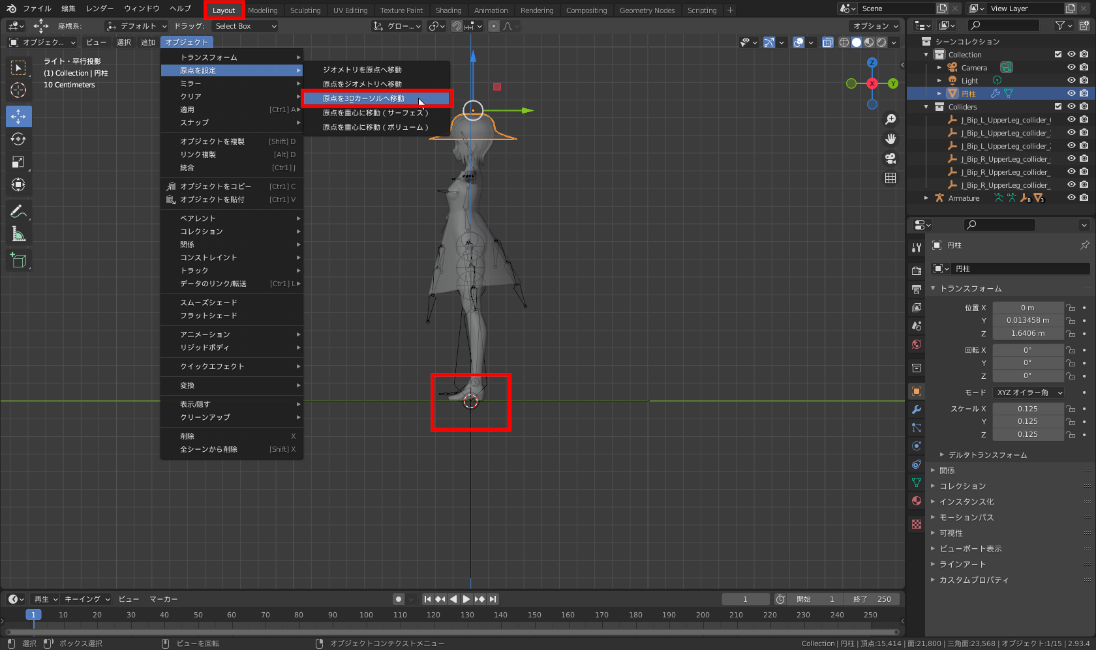This screenshot has width=1096, height=650.
Task: Select the Rotate tool
Action: [x=18, y=140]
